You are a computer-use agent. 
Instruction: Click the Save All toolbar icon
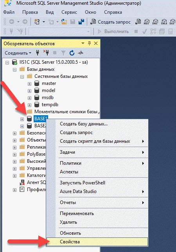point(81,22)
